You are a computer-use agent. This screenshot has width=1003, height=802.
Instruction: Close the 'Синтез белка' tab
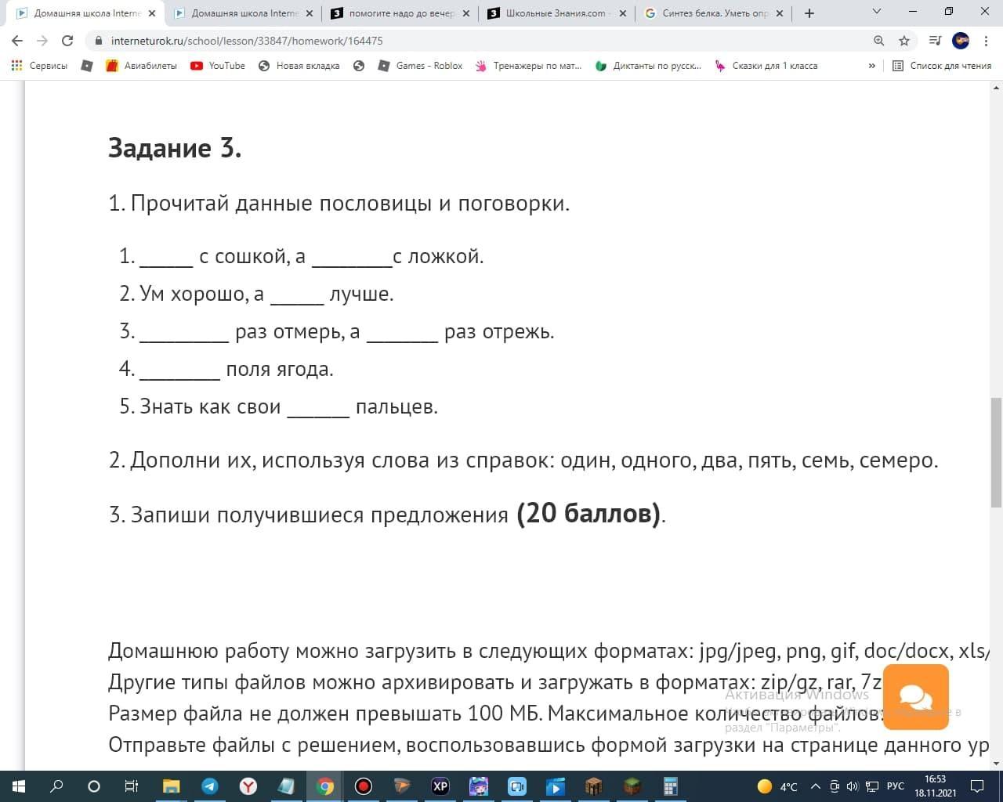coord(780,13)
